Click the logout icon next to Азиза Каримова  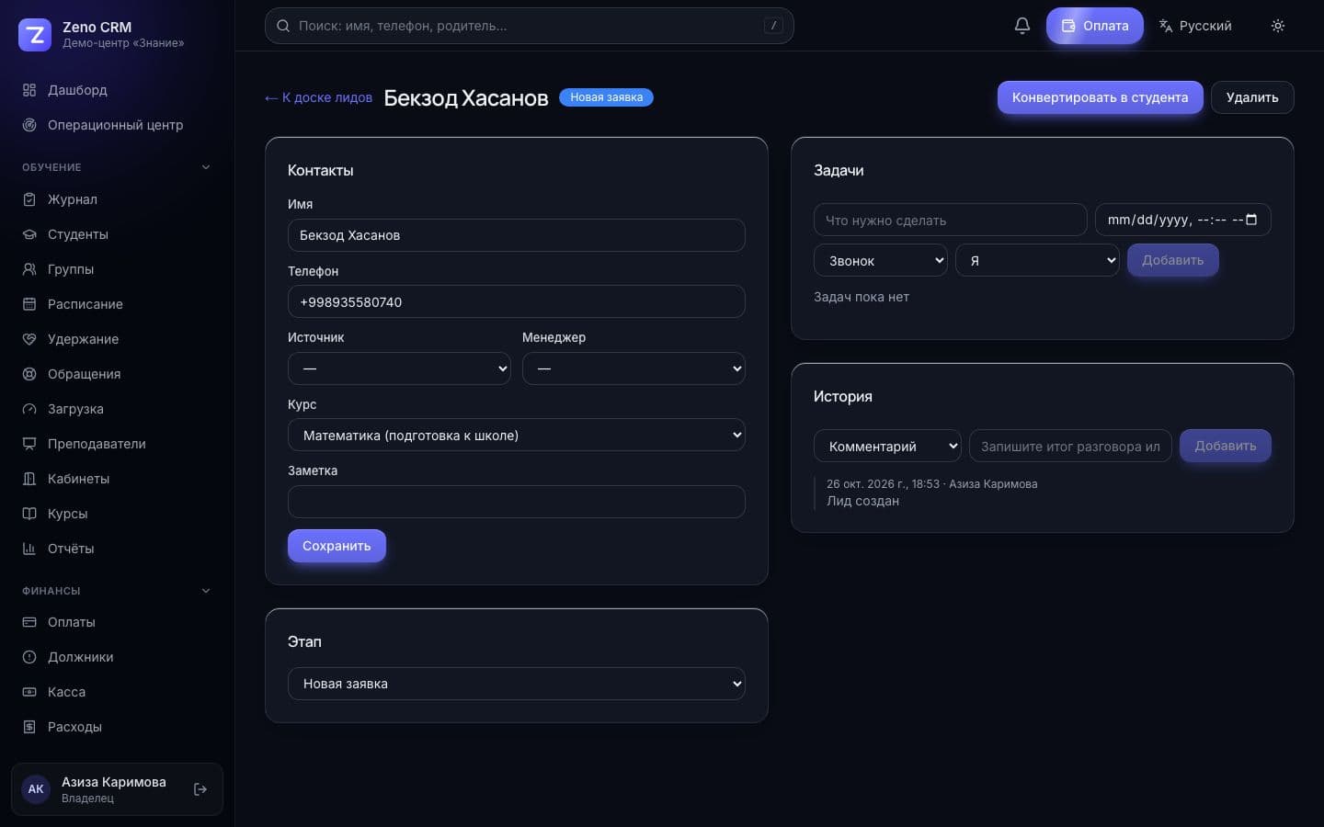pyautogui.click(x=200, y=789)
